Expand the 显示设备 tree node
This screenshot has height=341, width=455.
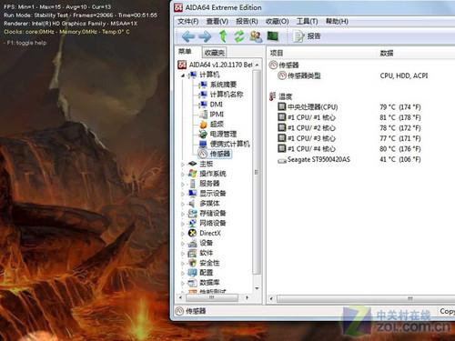pos(183,194)
